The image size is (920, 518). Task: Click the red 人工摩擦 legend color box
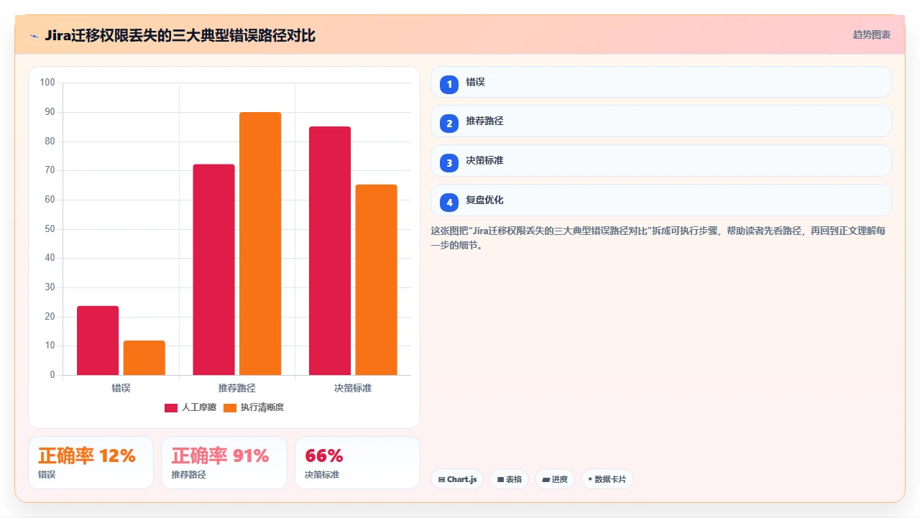coord(171,407)
